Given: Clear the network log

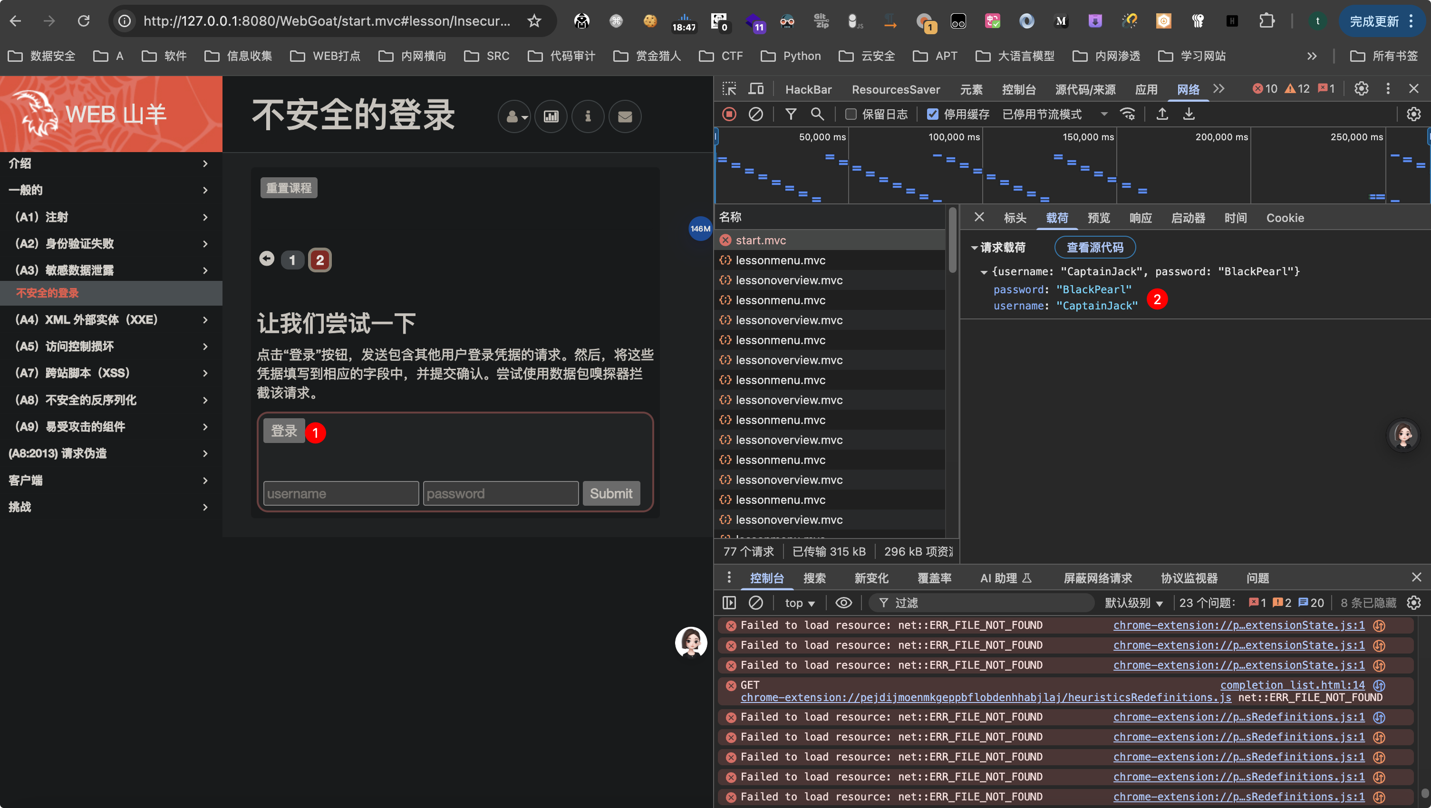Looking at the screenshot, I should point(755,115).
